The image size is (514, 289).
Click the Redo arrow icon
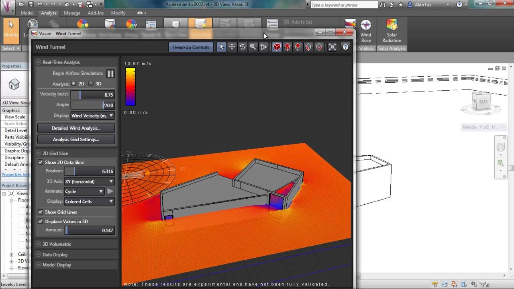coord(53,4)
